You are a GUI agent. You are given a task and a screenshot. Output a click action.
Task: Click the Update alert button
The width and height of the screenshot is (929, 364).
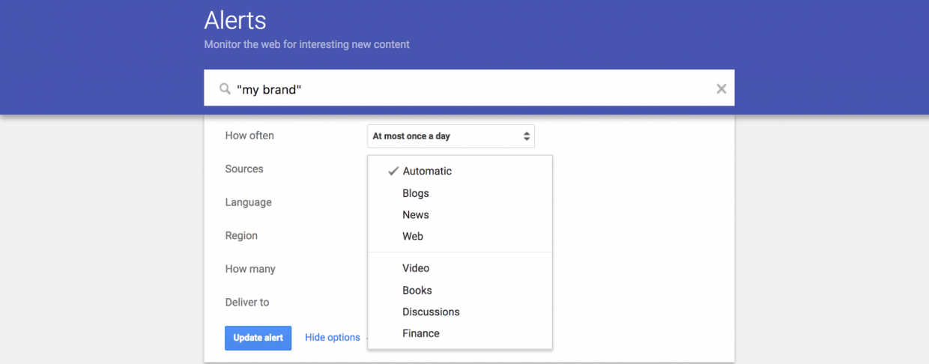point(258,338)
